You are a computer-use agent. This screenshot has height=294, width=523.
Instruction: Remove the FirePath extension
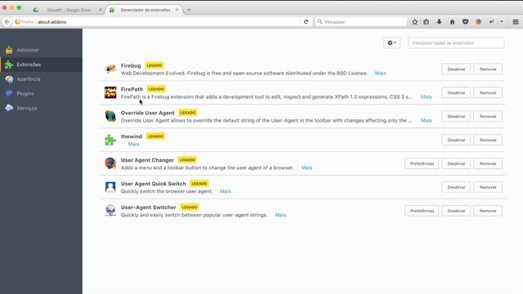488,92
